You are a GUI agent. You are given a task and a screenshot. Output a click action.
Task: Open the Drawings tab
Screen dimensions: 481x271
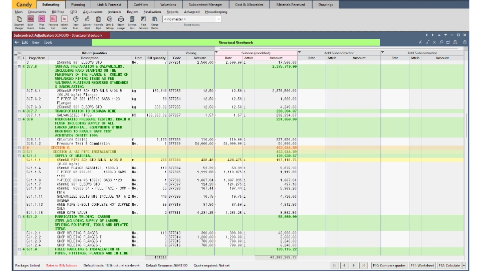pos(326,5)
